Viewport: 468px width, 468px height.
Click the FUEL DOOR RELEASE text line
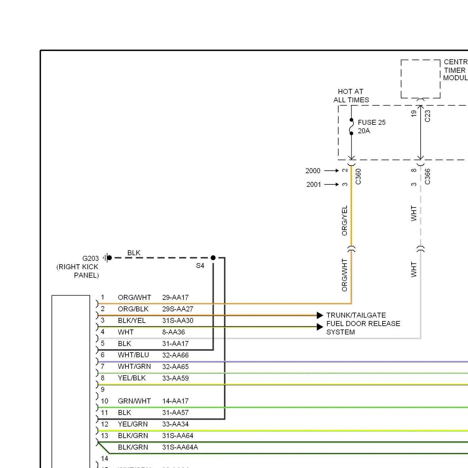(363, 324)
